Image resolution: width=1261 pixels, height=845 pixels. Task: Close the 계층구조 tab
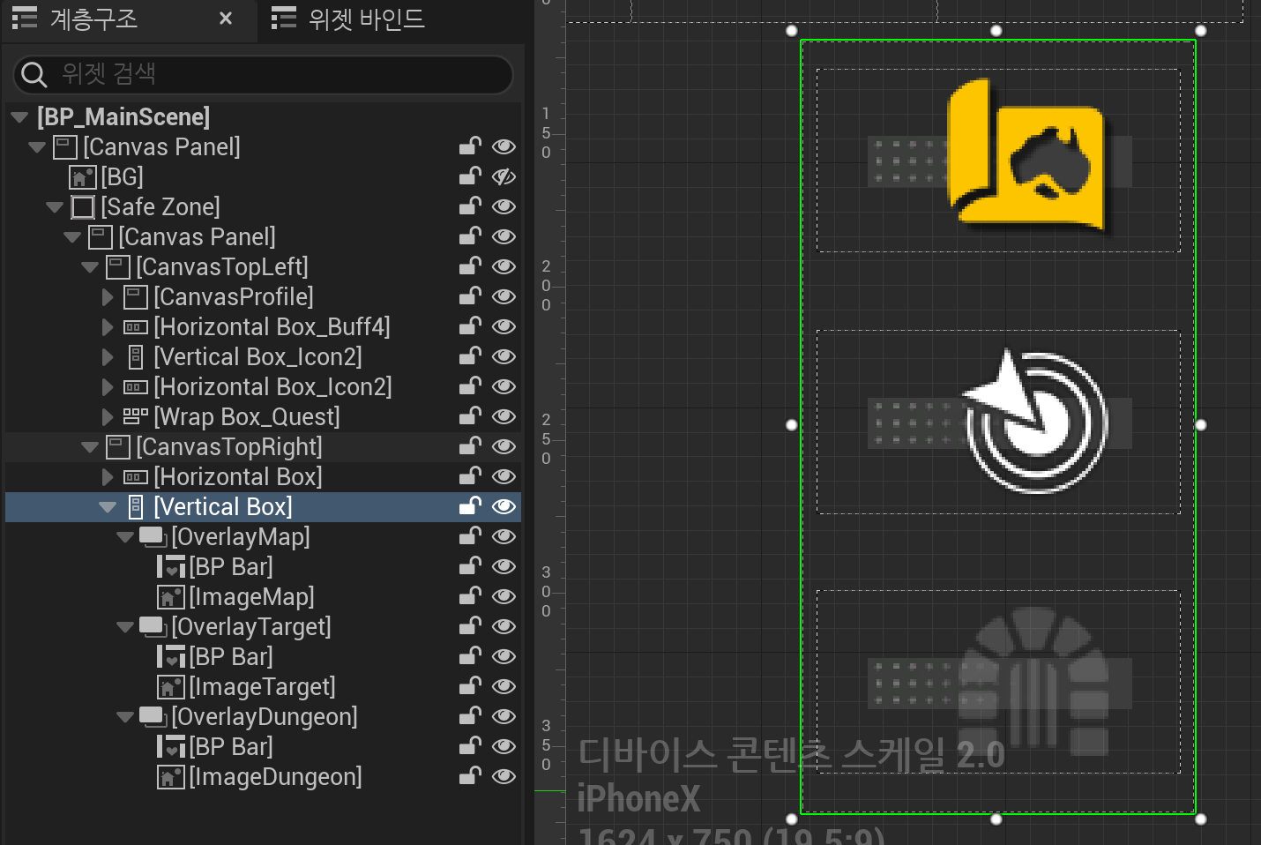coord(226,19)
